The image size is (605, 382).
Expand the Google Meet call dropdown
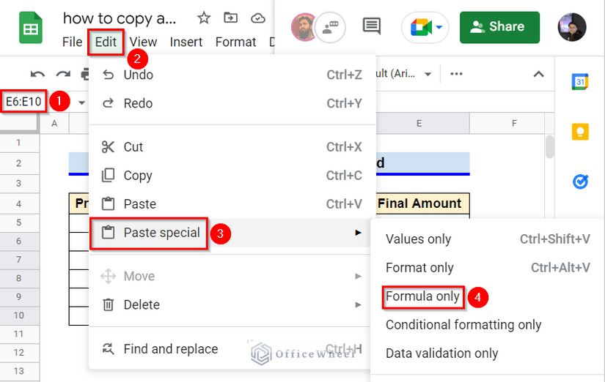(440, 28)
